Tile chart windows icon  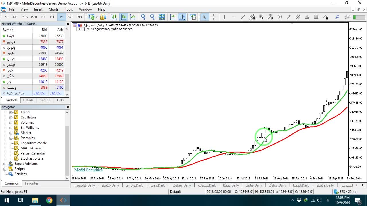point(162,17)
